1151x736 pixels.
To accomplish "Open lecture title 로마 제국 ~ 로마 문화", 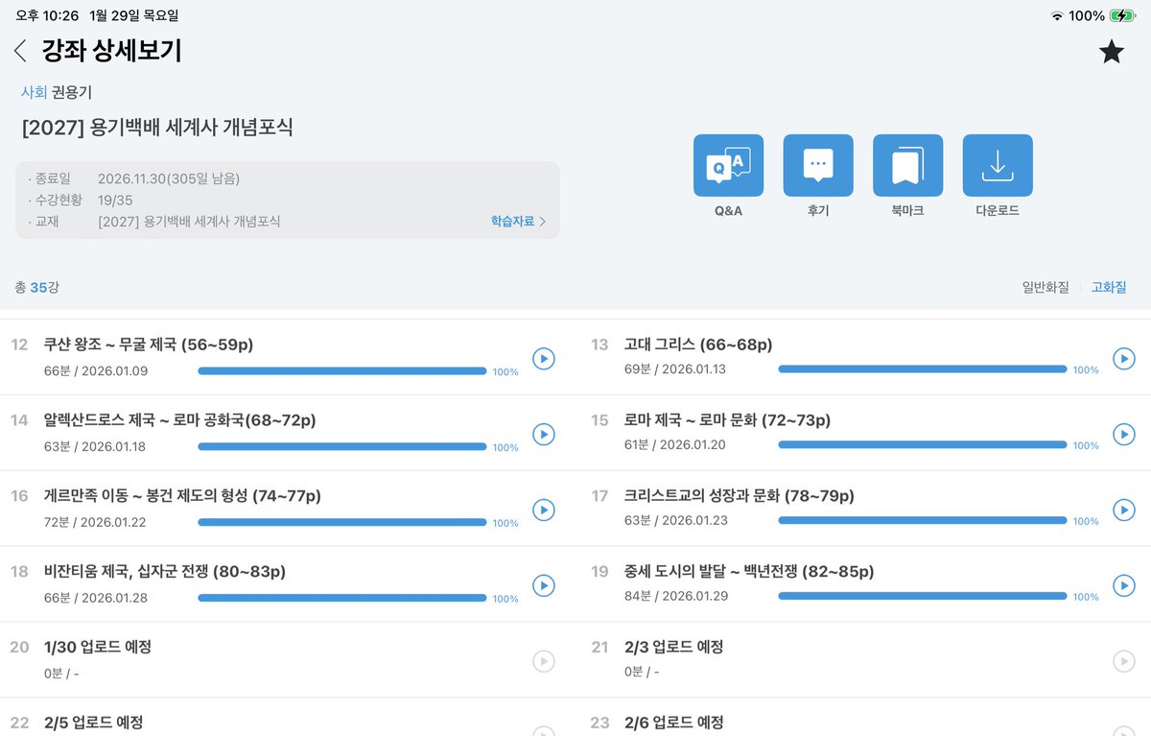I will 727,420.
